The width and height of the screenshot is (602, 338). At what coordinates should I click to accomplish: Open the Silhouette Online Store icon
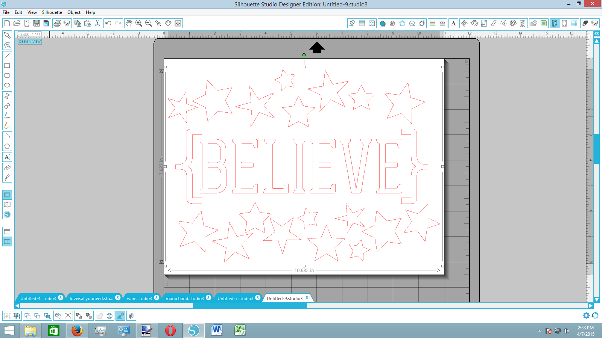coord(7,214)
